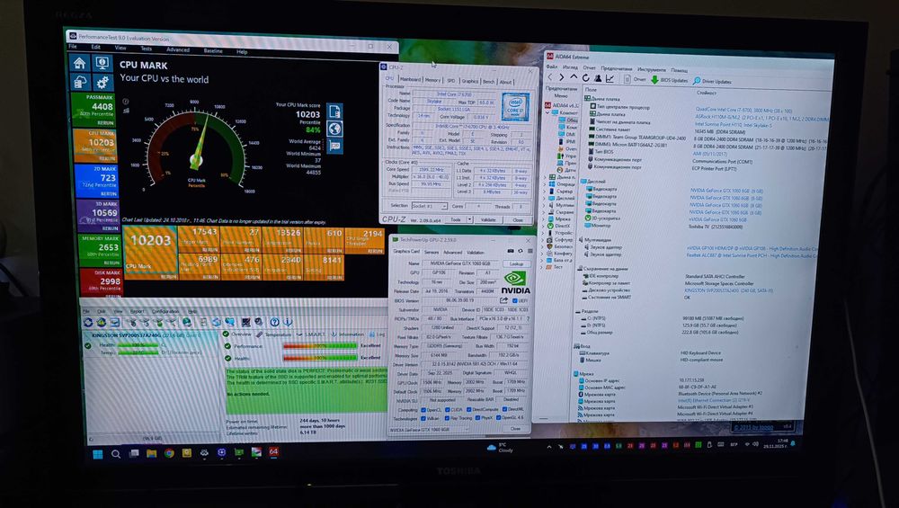Toggle Ray Tracing checkbox in GPU-Z
The height and width of the screenshot is (508, 899).
[447, 418]
